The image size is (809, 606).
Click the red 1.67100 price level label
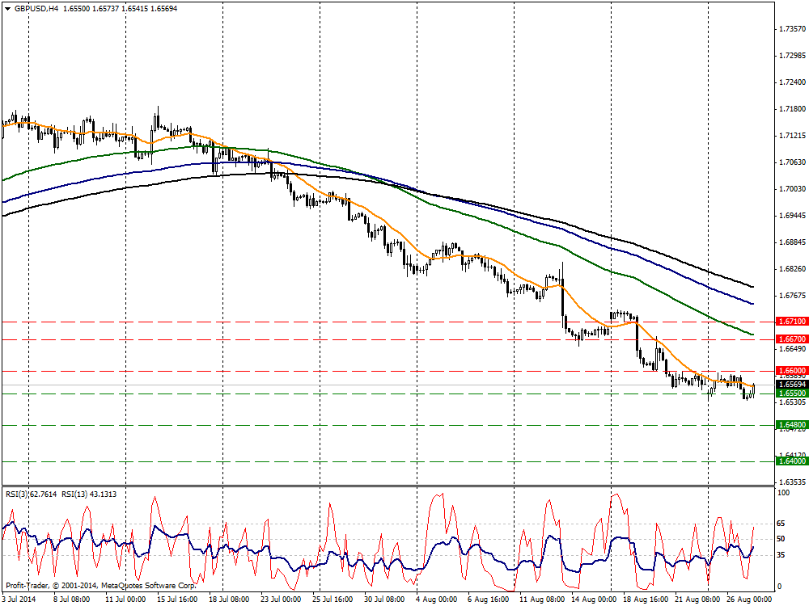pyautogui.click(x=790, y=322)
